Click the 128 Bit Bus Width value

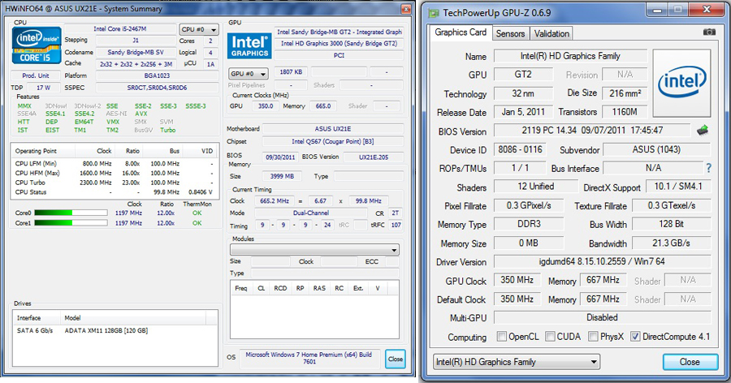click(x=671, y=224)
